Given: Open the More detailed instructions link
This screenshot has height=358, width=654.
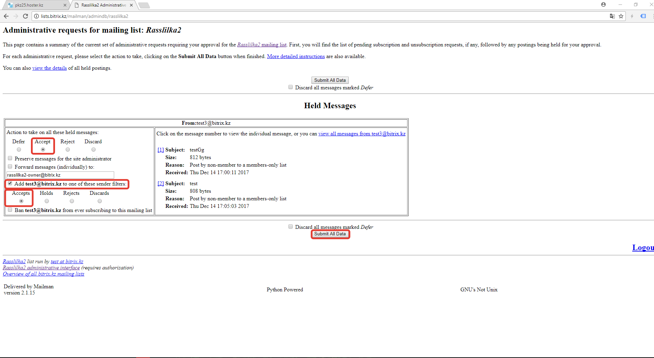Looking at the screenshot, I should [296, 56].
